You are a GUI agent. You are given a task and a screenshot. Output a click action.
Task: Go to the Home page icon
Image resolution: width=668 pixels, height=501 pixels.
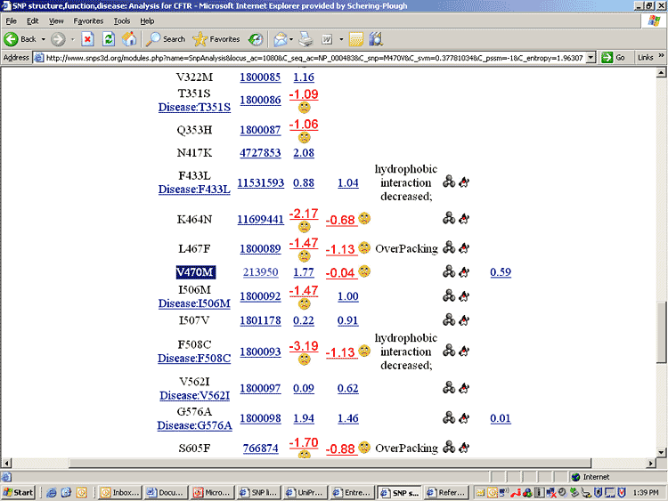pos(129,39)
